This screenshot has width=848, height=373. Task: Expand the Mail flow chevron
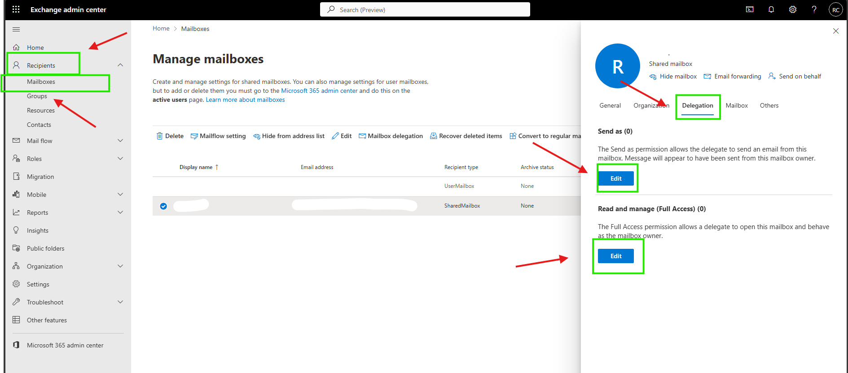pos(120,141)
